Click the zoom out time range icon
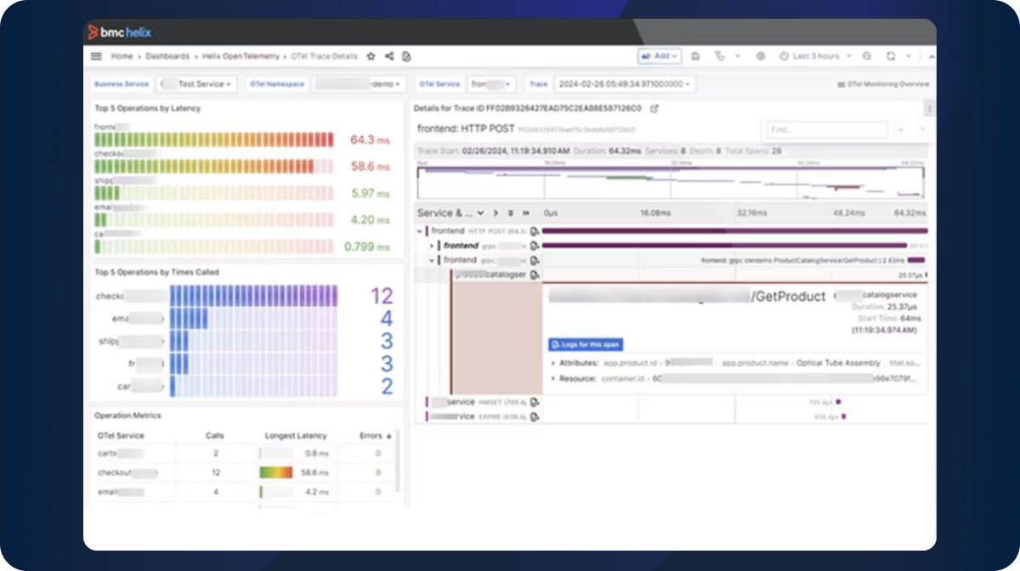 pyautogui.click(x=867, y=56)
